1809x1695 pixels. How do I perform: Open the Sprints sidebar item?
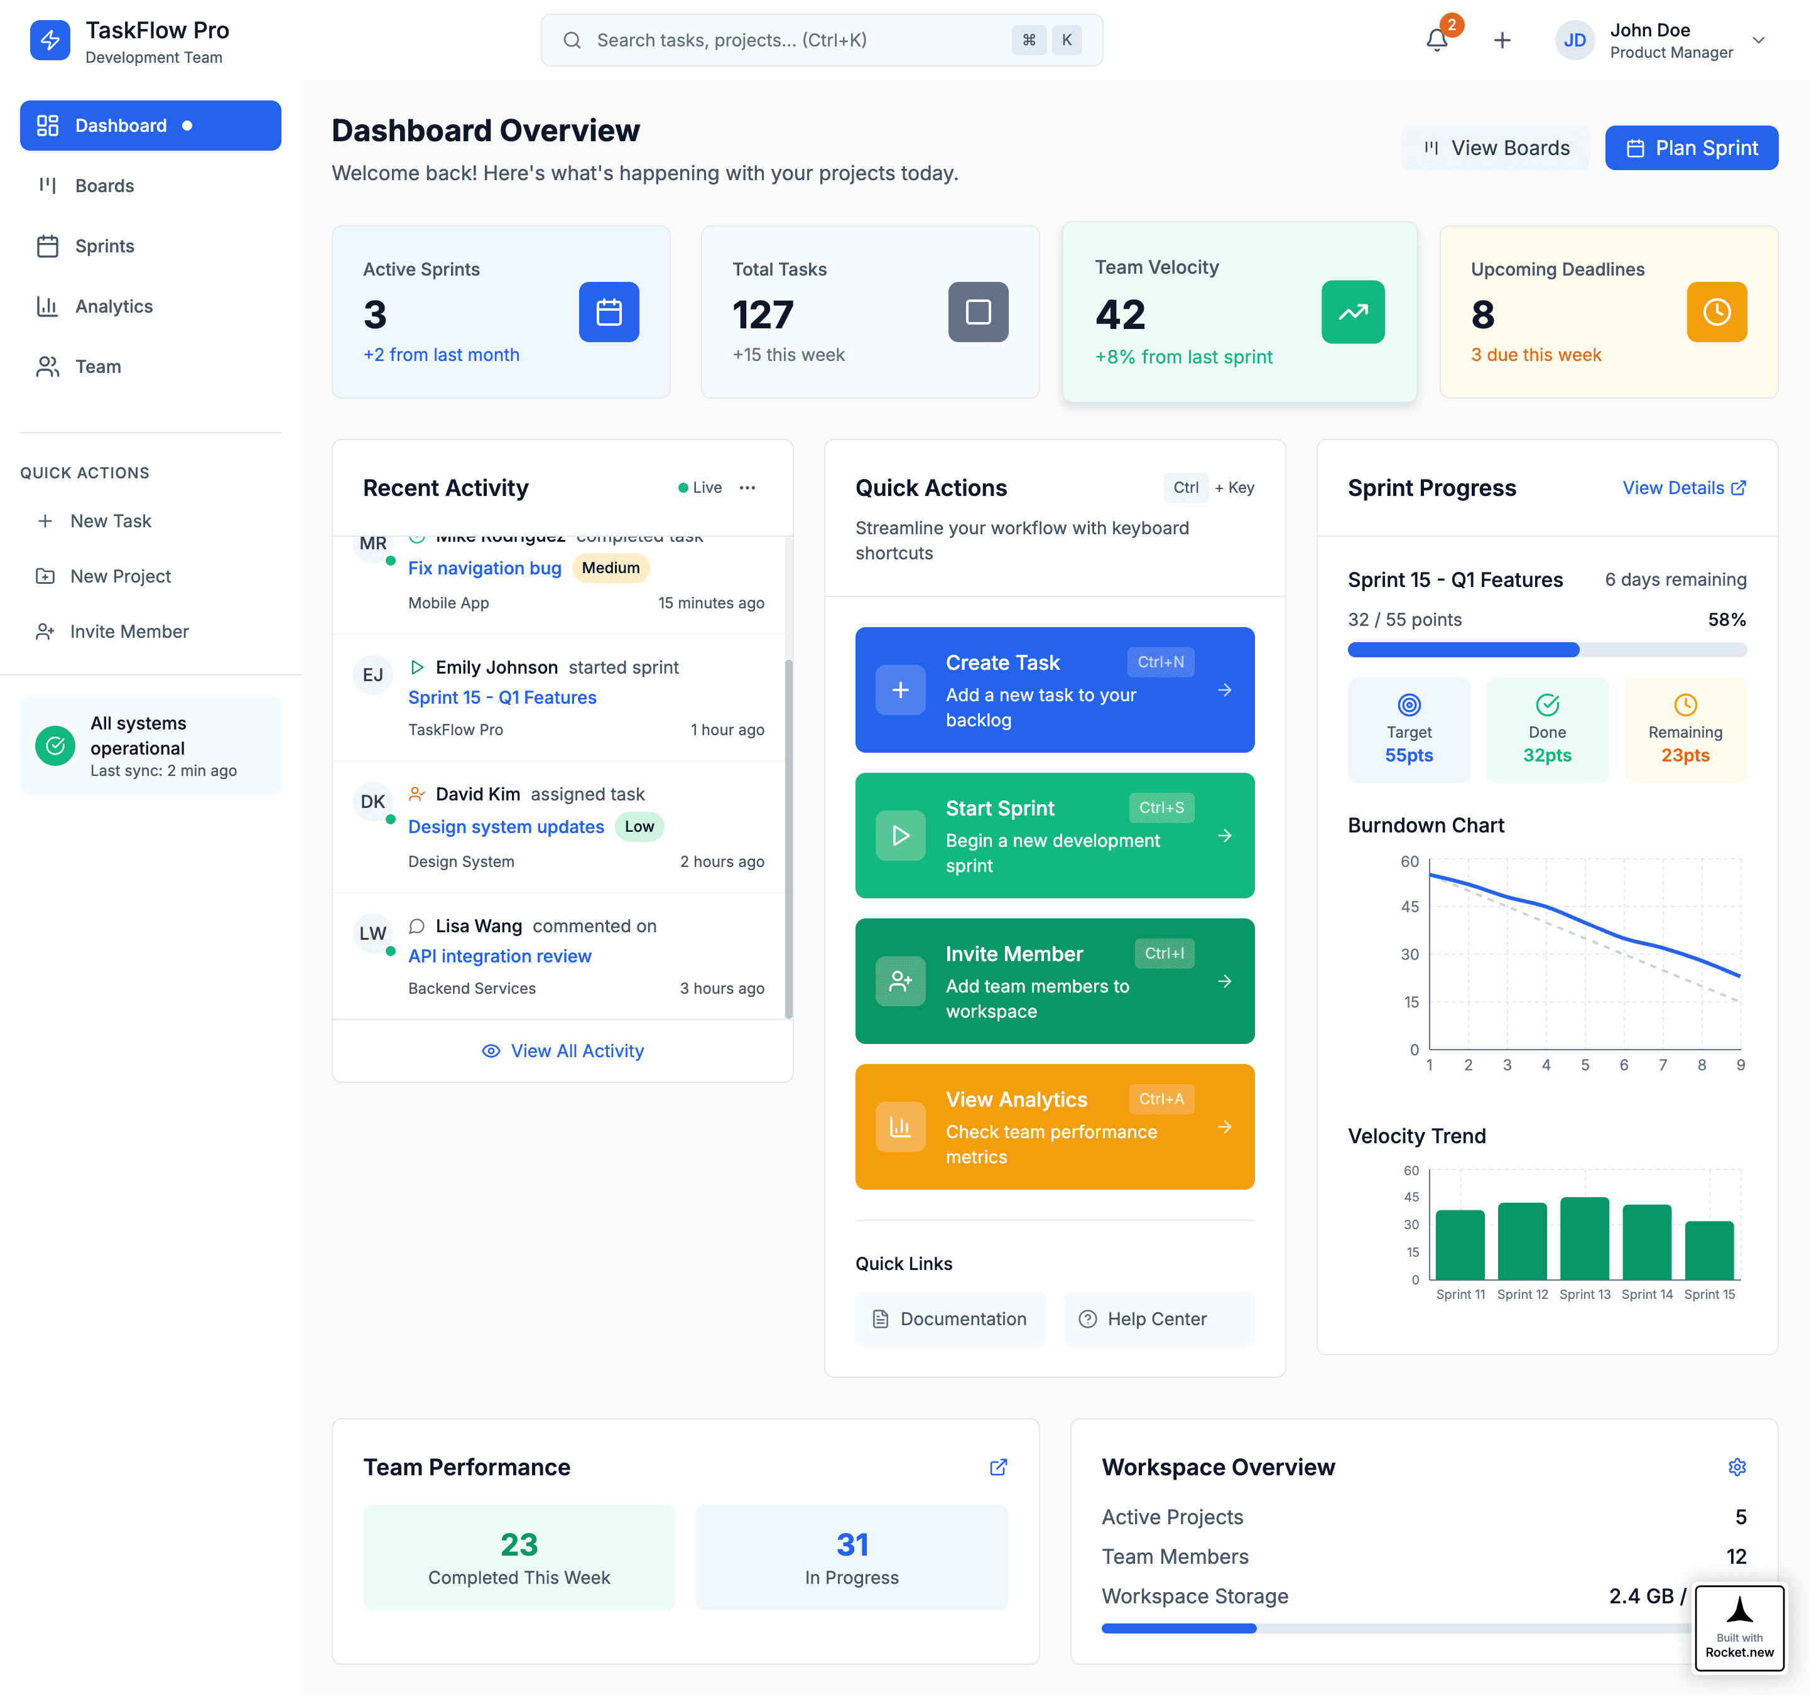pos(150,245)
